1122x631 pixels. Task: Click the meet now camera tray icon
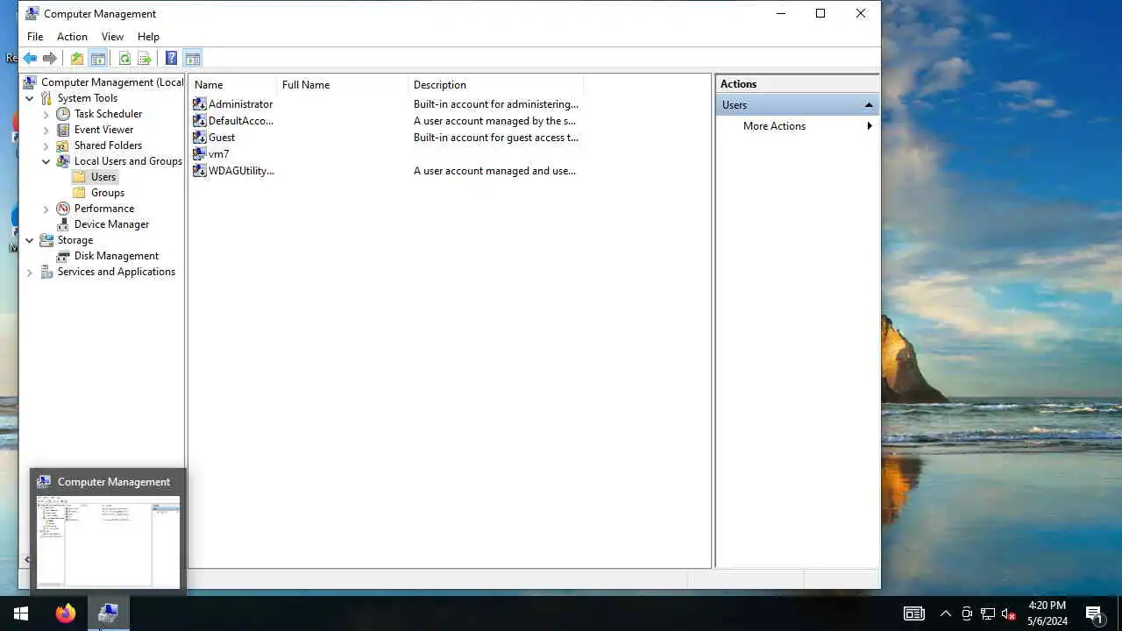click(967, 614)
